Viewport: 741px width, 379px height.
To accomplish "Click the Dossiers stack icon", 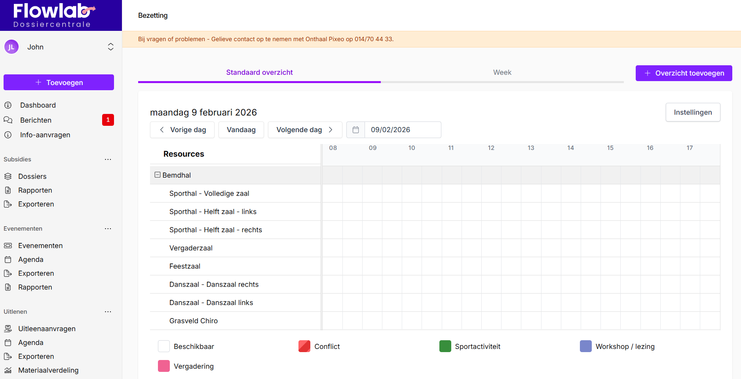I will (x=8, y=176).
